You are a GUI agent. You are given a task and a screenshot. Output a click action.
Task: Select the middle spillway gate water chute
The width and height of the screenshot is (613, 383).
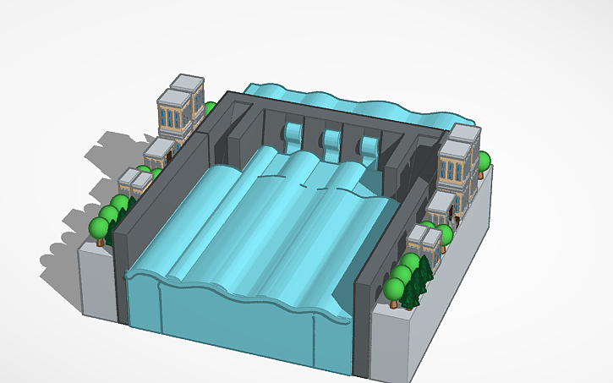332,143
